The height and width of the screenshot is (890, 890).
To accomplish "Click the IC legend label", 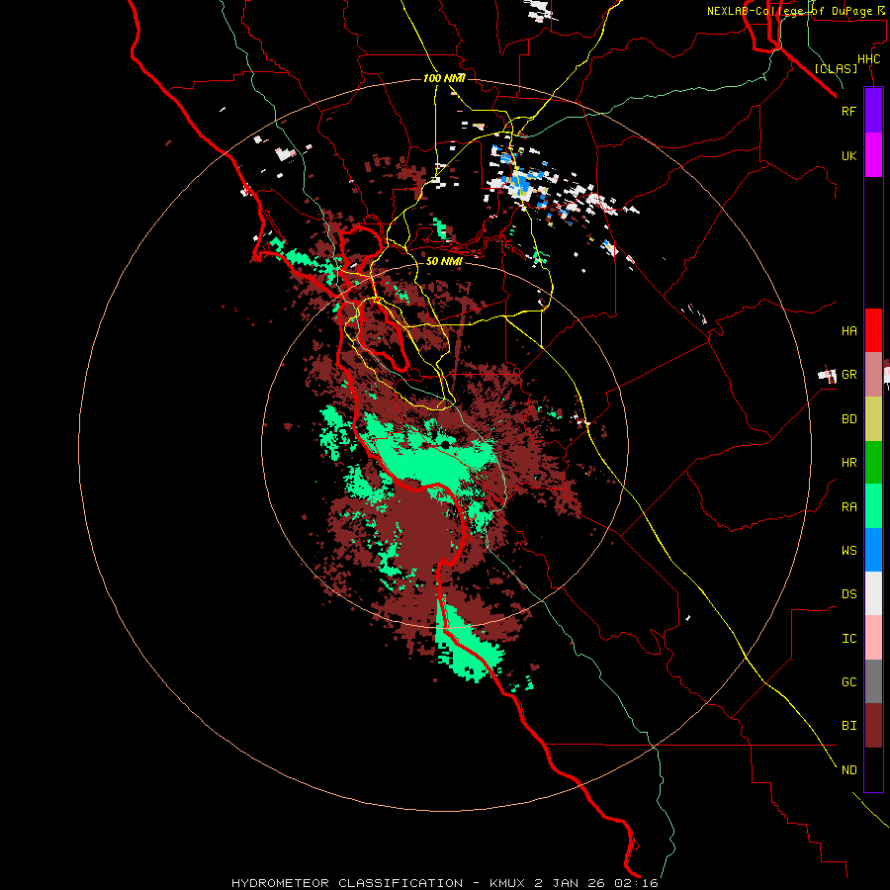I will point(849,639).
